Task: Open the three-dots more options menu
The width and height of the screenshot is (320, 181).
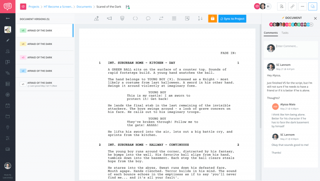Action: pos(302,6)
